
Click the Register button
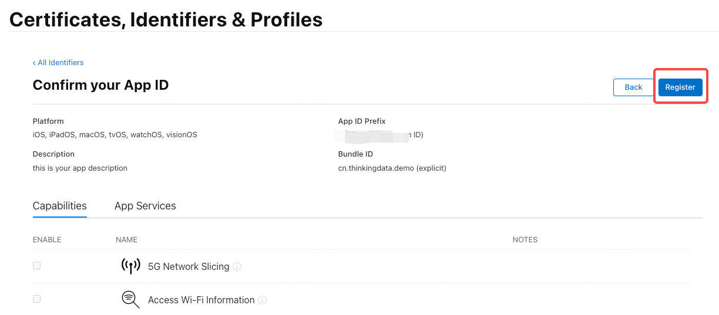[680, 87]
